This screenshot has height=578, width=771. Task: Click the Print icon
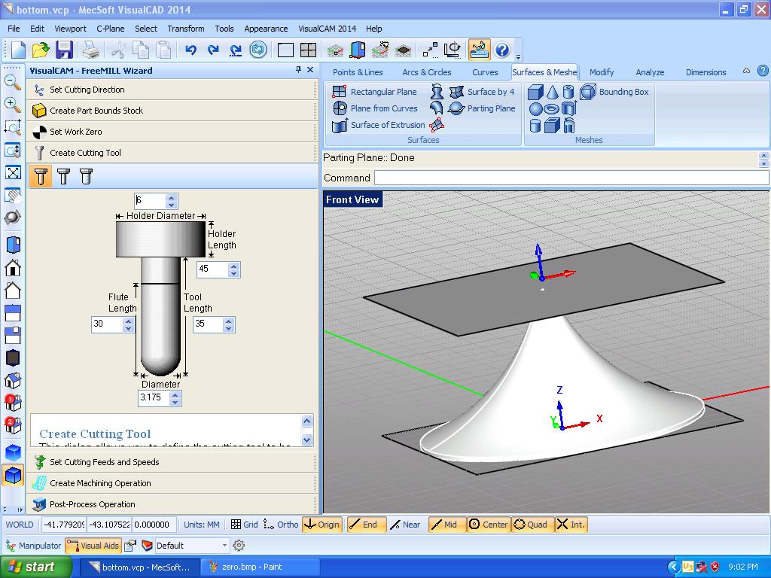click(x=91, y=50)
